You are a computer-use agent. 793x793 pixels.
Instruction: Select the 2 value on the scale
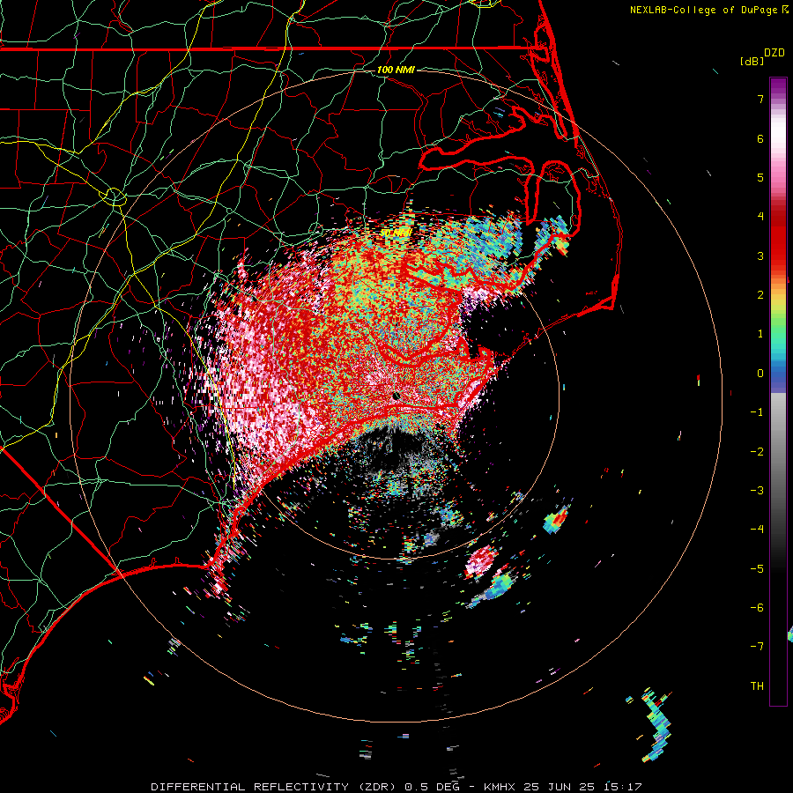[x=760, y=295]
